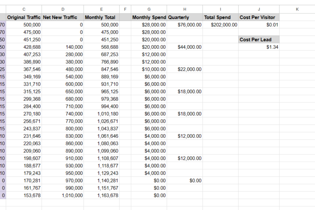
Task: Click the Cost Per Visitor header cell
Action: pyautogui.click(x=259, y=17)
